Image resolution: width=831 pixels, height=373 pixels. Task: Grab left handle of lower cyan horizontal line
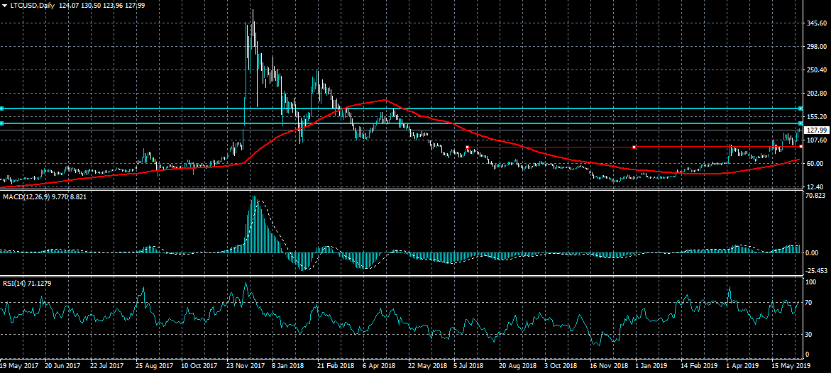[x=1, y=123]
